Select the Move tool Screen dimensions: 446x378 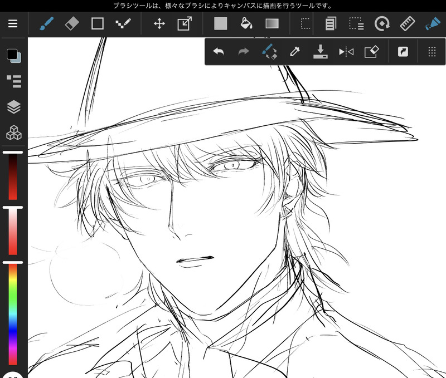pos(159,23)
